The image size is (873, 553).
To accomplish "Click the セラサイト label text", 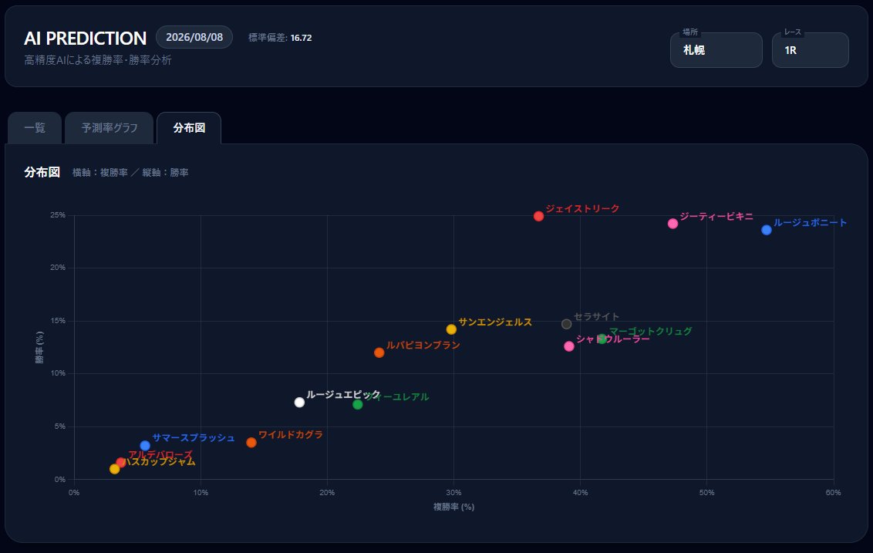I will [596, 316].
